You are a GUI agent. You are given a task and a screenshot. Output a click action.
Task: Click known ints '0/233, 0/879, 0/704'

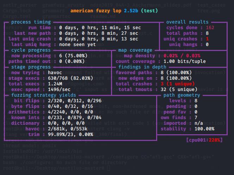click(x=75, y=118)
